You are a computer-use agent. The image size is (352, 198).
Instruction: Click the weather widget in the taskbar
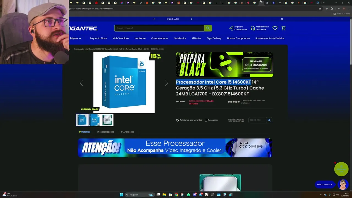pos(10,195)
